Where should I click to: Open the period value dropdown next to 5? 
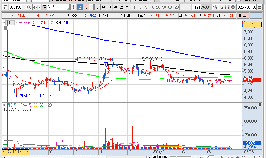click(91, 7)
